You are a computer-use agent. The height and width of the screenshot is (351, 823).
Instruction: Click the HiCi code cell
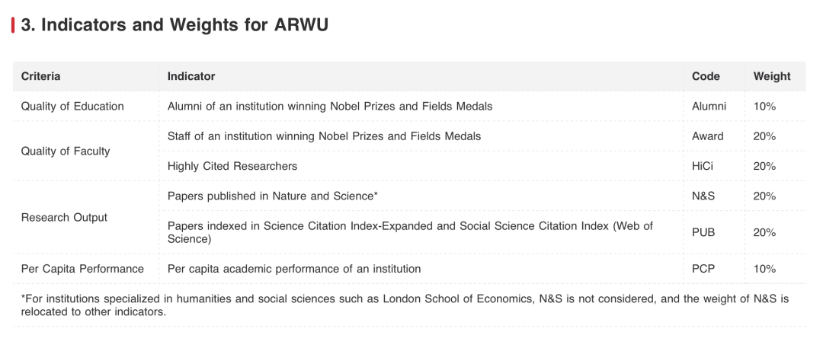pyautogui.click(x=703, y=166)
